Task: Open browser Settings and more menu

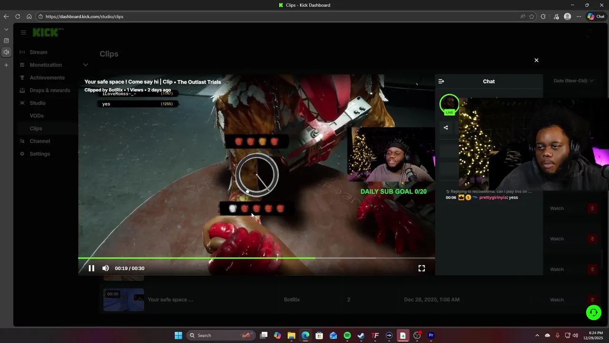Action: coord(579,16)
